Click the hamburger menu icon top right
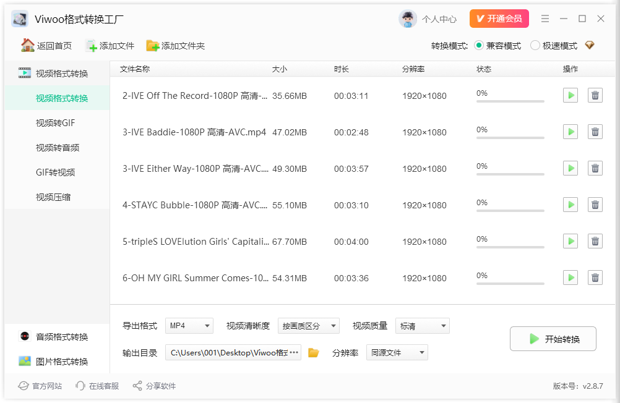This screenshot has height=403, width=620. [545, 19]
